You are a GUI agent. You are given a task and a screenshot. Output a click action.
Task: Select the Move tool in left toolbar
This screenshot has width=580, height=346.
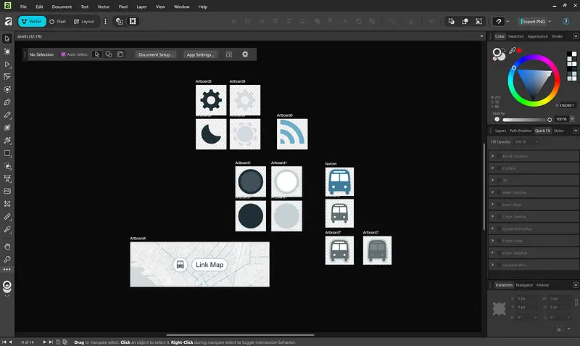(7, 38)
